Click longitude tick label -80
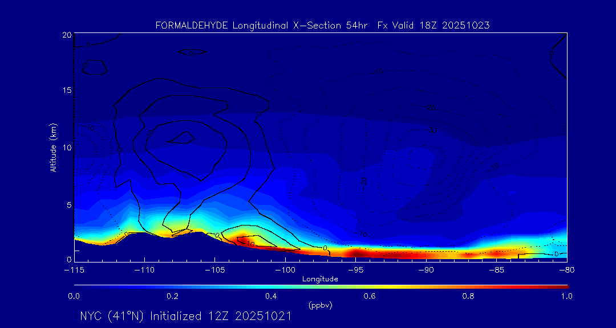 point(567,270)
